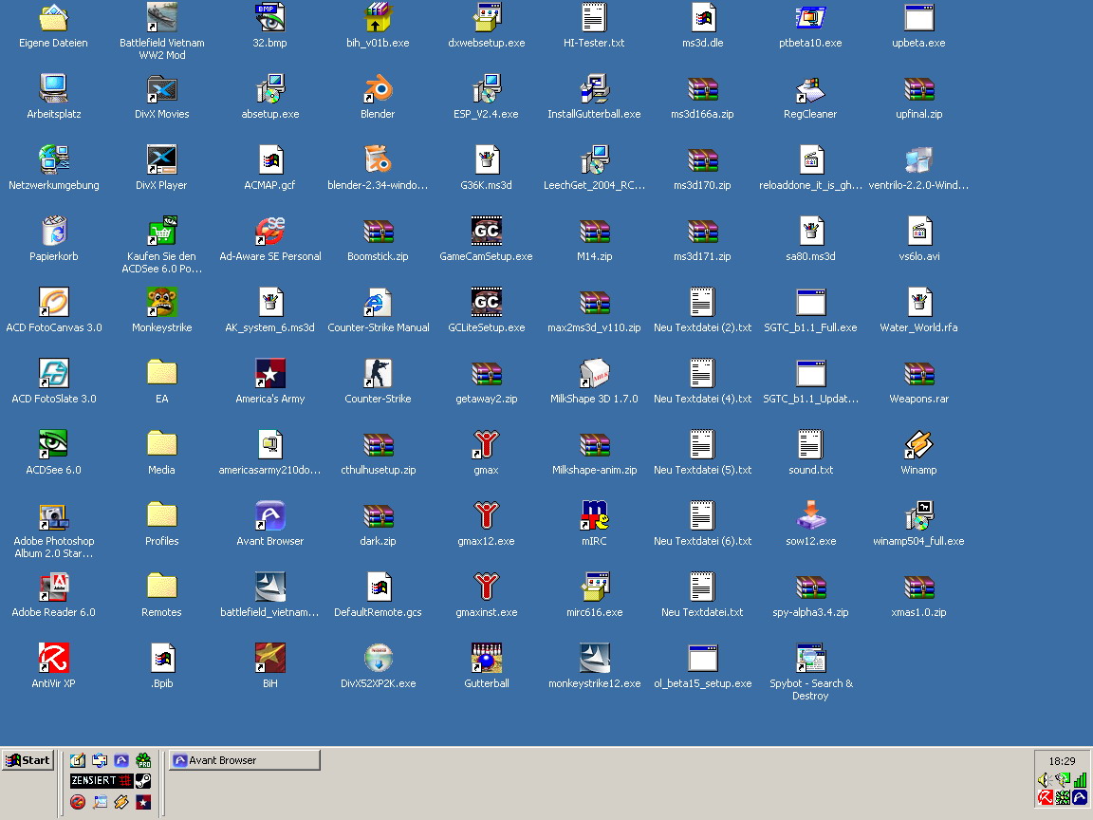This screenshot has width=1093, height=820.
Task: Select the MilkShape 3D 1.7.0 icon
Action: [594, 375]
